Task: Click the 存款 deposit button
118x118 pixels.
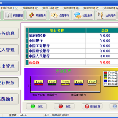Action: pos(36,107)
